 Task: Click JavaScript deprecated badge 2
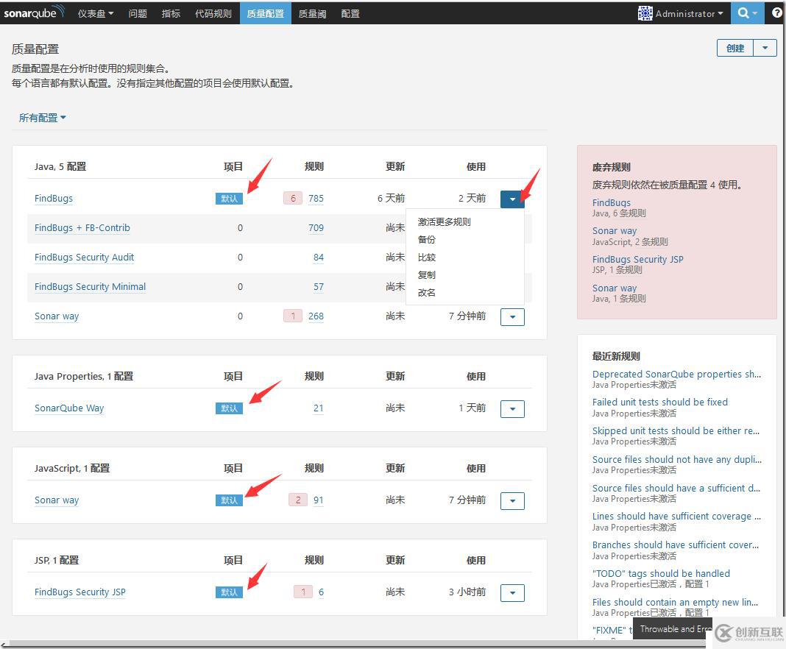tap(298, 500)
